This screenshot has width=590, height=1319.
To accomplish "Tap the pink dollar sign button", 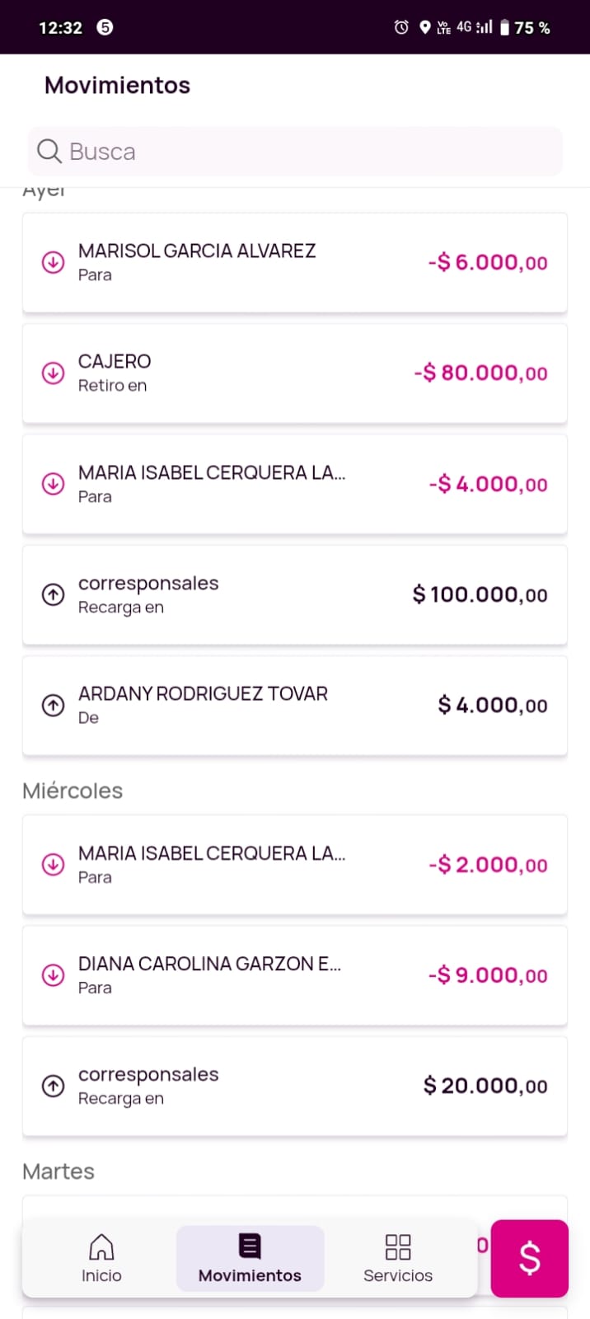I will pos(529,1258).
